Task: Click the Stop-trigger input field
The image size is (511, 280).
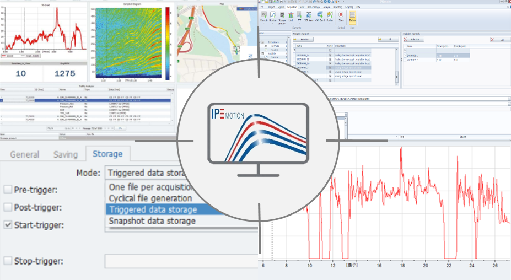Action: pyautogui.click(x=181, y=261)
